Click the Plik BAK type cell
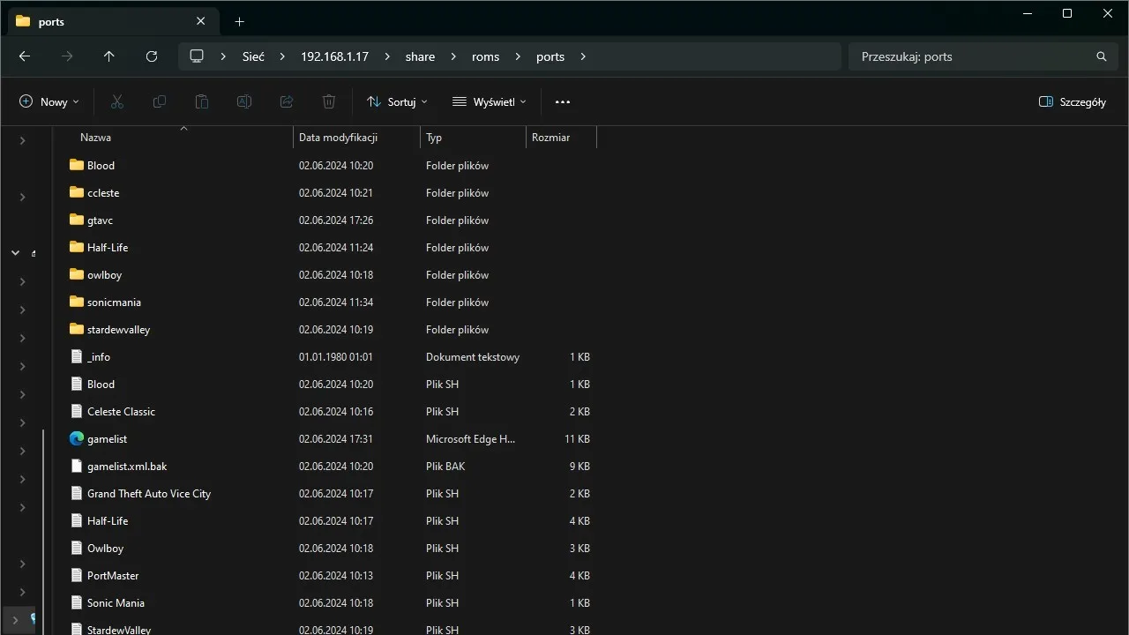The height and width of the screenshot is (635, 1129). (x=445, y=467)
